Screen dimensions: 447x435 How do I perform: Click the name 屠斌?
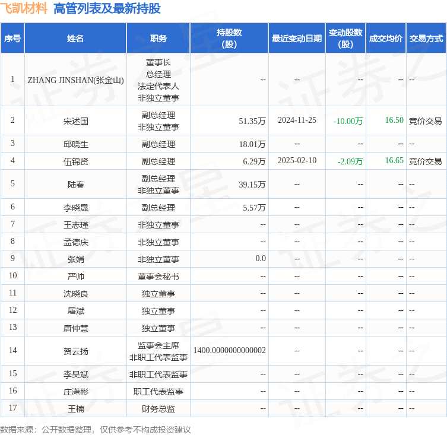click(76, 311)
